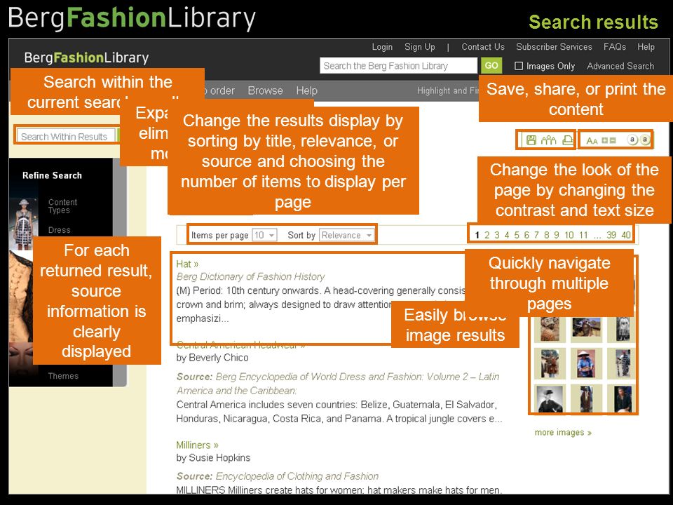The width and height of the screenshot is (673, 505).
Task: Go to results page 39
Action: (611, 235)
